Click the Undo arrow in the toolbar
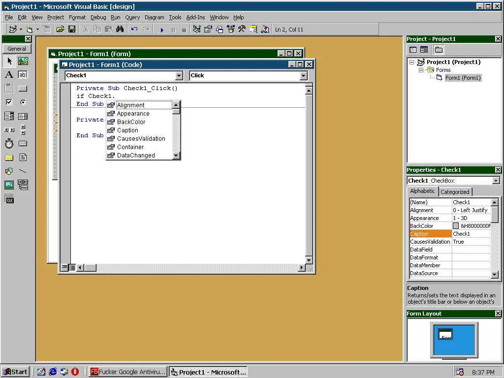This screenshot has width=504, height=378. point(134,29)
